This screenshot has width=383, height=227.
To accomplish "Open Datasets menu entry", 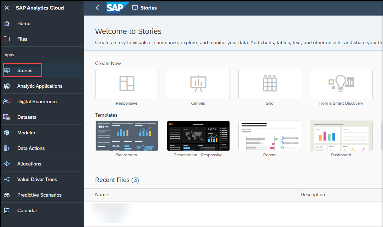I will click(42, 117).
